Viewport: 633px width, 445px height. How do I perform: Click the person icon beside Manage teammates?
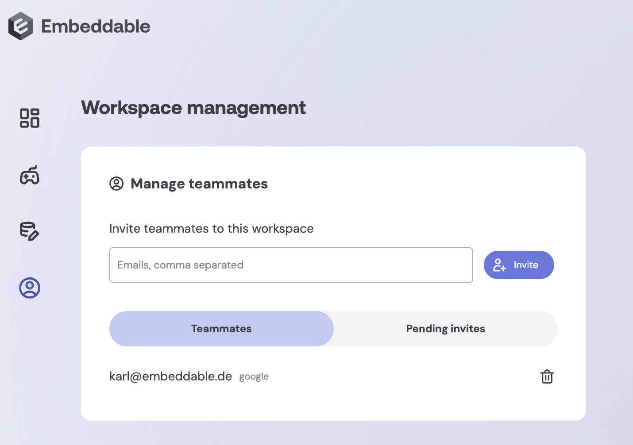pyautogui.click(x=116, y=184)
